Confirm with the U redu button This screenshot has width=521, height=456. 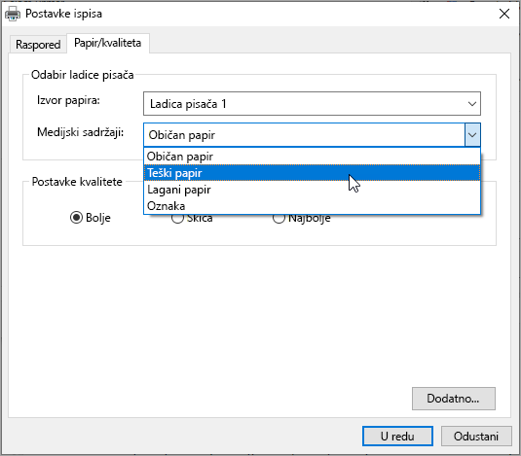[397, 437]
